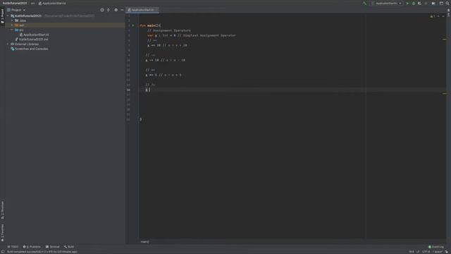
Task: Expand the .idea folder
Action: click(x=12, y=20)
